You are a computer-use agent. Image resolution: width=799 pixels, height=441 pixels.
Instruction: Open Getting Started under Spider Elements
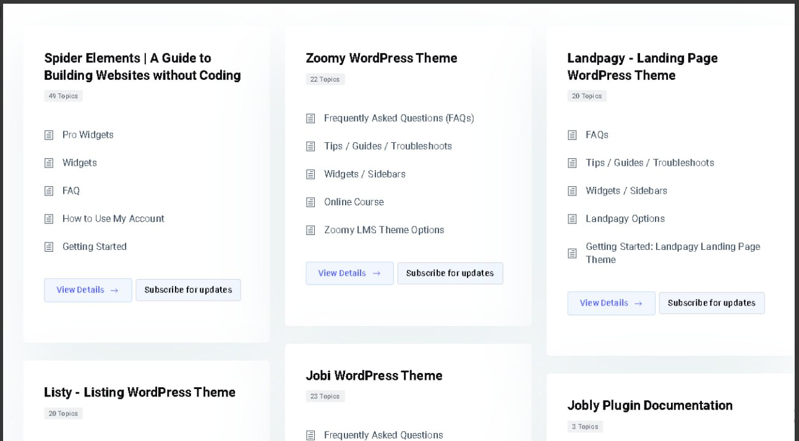[x=95, y=246]
